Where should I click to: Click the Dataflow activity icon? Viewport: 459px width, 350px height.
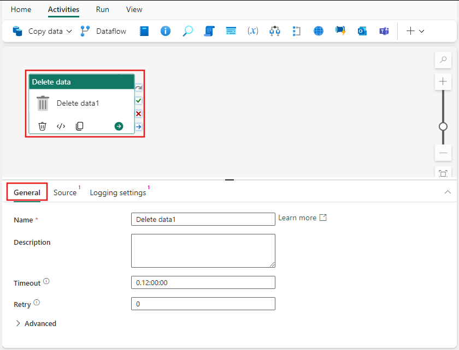tap(85, 31)
